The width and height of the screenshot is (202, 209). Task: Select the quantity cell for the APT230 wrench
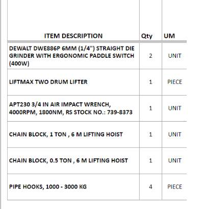click(150, 108)
